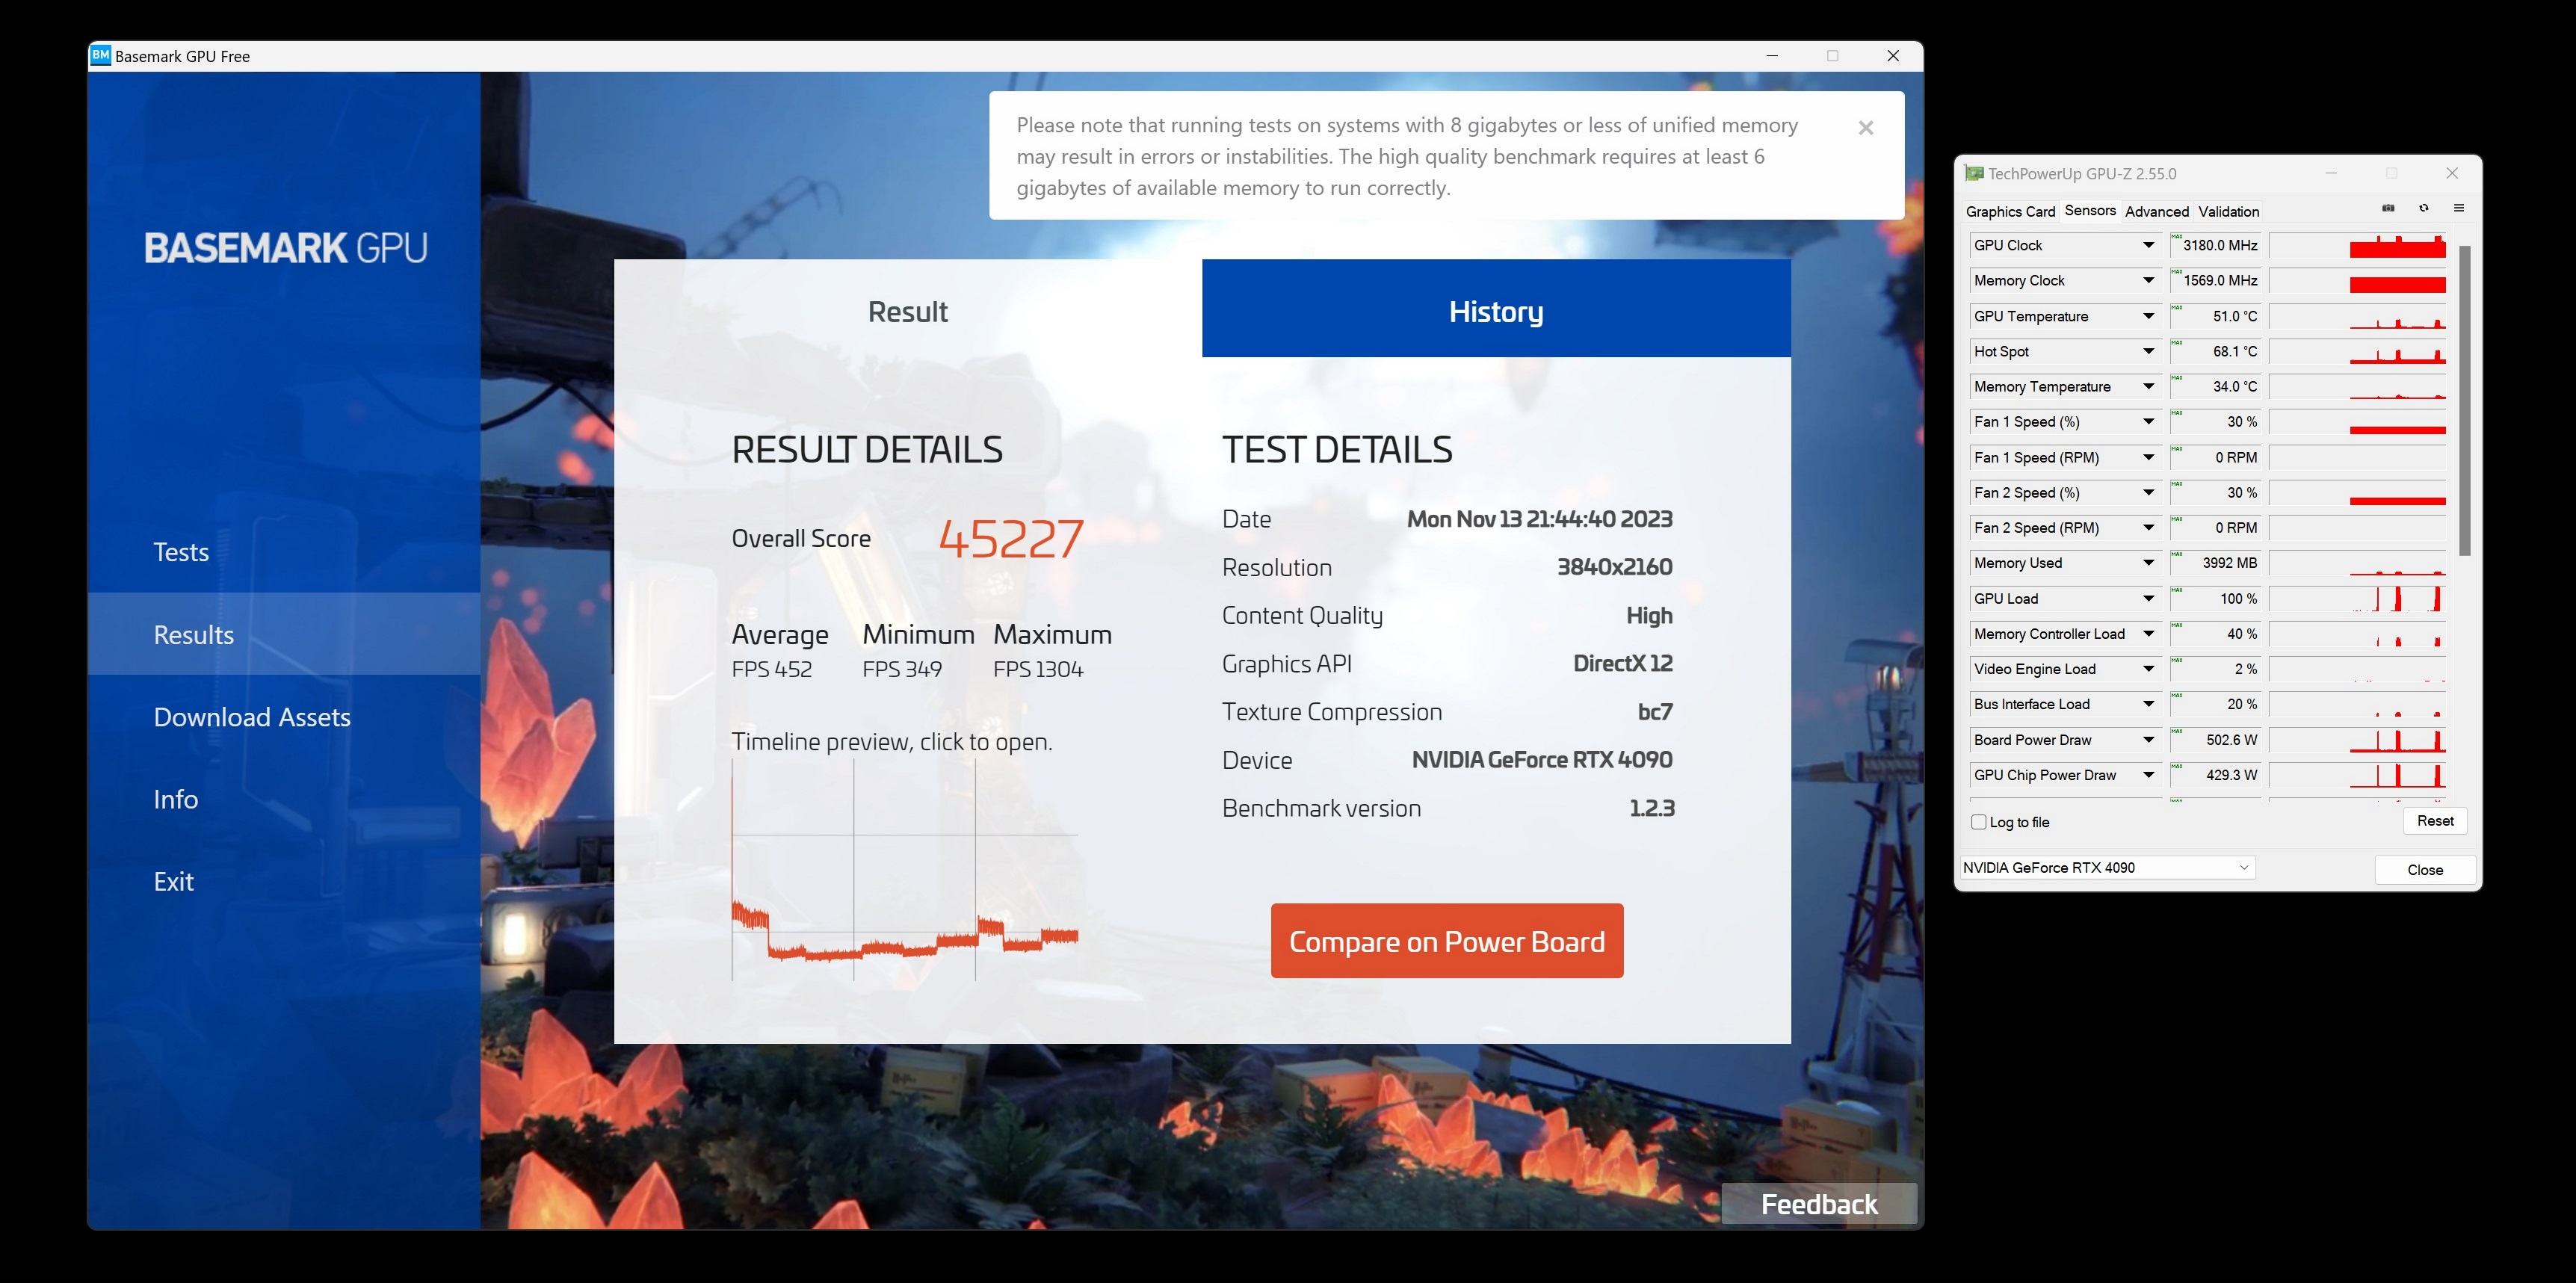
Task: Open the Validation tab in GPU-Z
Action: [2229, 211]
